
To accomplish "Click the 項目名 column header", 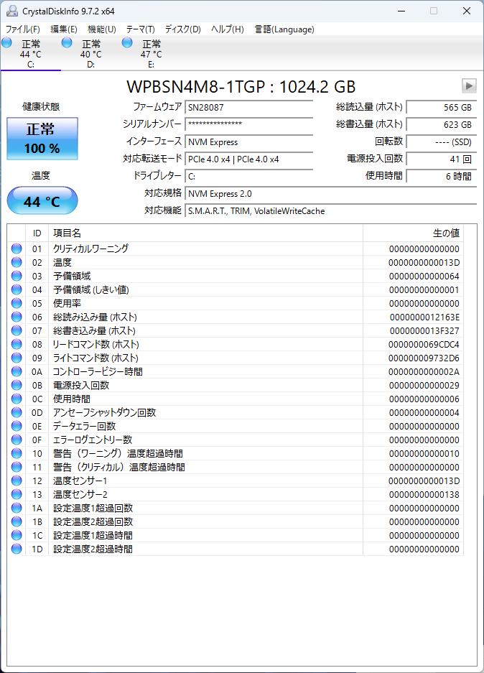I will 205,233.
